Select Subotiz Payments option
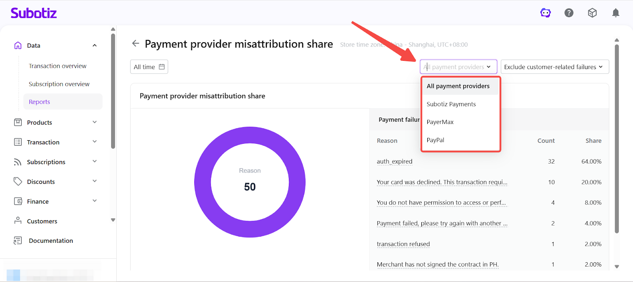This screenshot has height=282, width=633. click(451, 104)
